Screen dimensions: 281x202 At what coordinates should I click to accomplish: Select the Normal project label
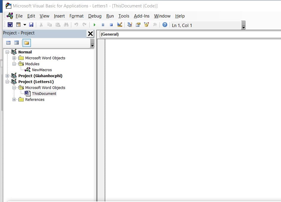click(25, 52)
